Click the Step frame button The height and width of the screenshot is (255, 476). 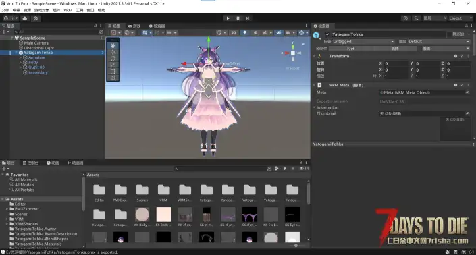pyautogui.click(x=248, y=18)
